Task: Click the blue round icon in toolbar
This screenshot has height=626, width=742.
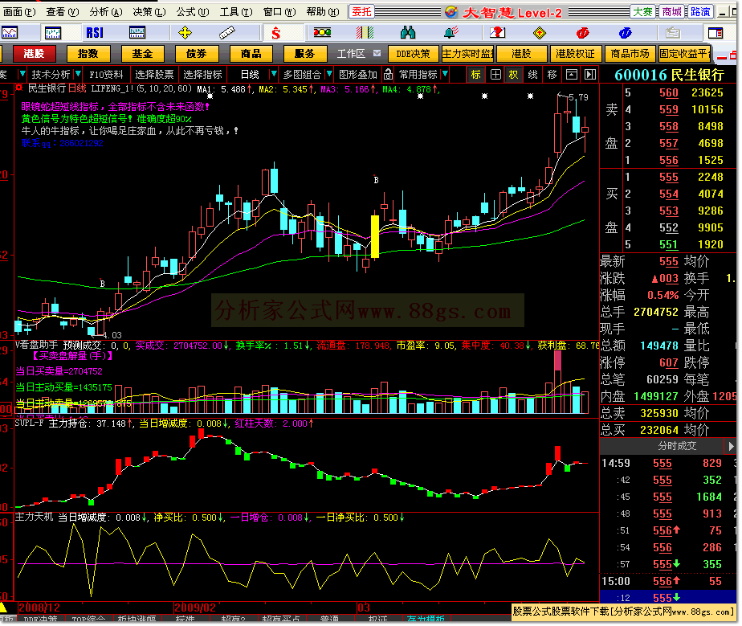Action: tap(625, 33)
